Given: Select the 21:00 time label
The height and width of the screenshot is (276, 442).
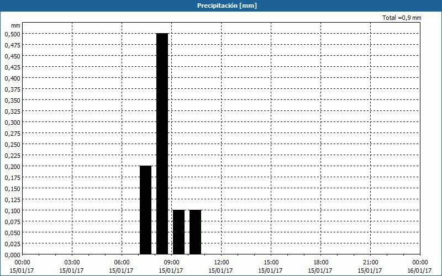Looking at the screenshot, I should 370,263.
